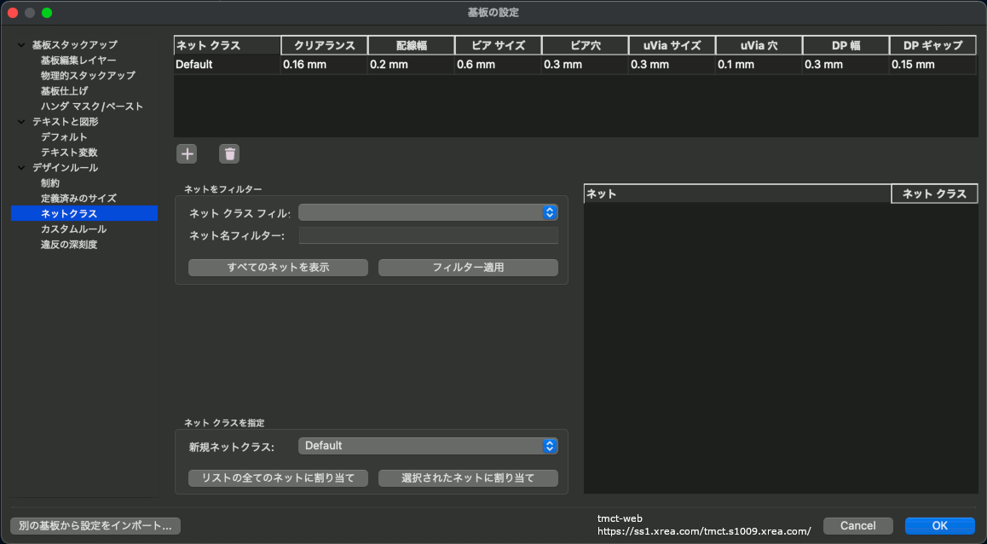
Task: Select 基板スタックアップ tree label
Action: pos(74,44)
